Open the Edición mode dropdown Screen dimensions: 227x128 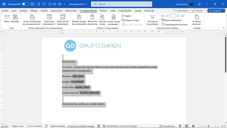199,11
